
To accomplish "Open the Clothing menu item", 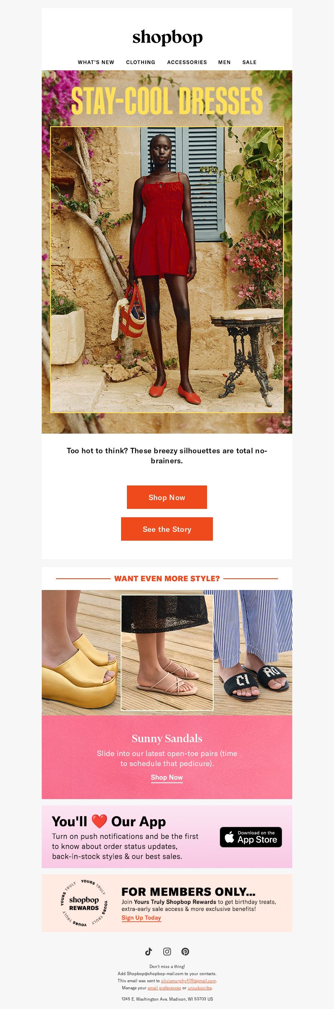I will click(x=141, y=62).
